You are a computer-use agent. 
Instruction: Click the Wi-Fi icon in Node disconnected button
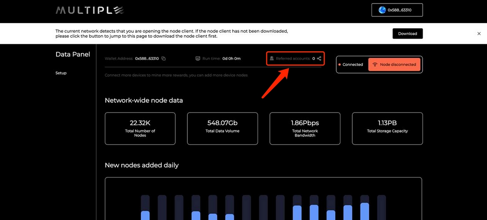374,64
